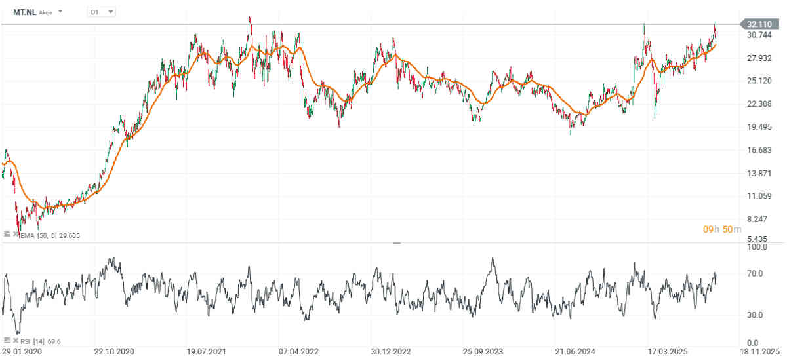Click the horizontal price line at 32.110
Image resolution: width=787 pixels, height=363 pixels.
pos(393,24)
